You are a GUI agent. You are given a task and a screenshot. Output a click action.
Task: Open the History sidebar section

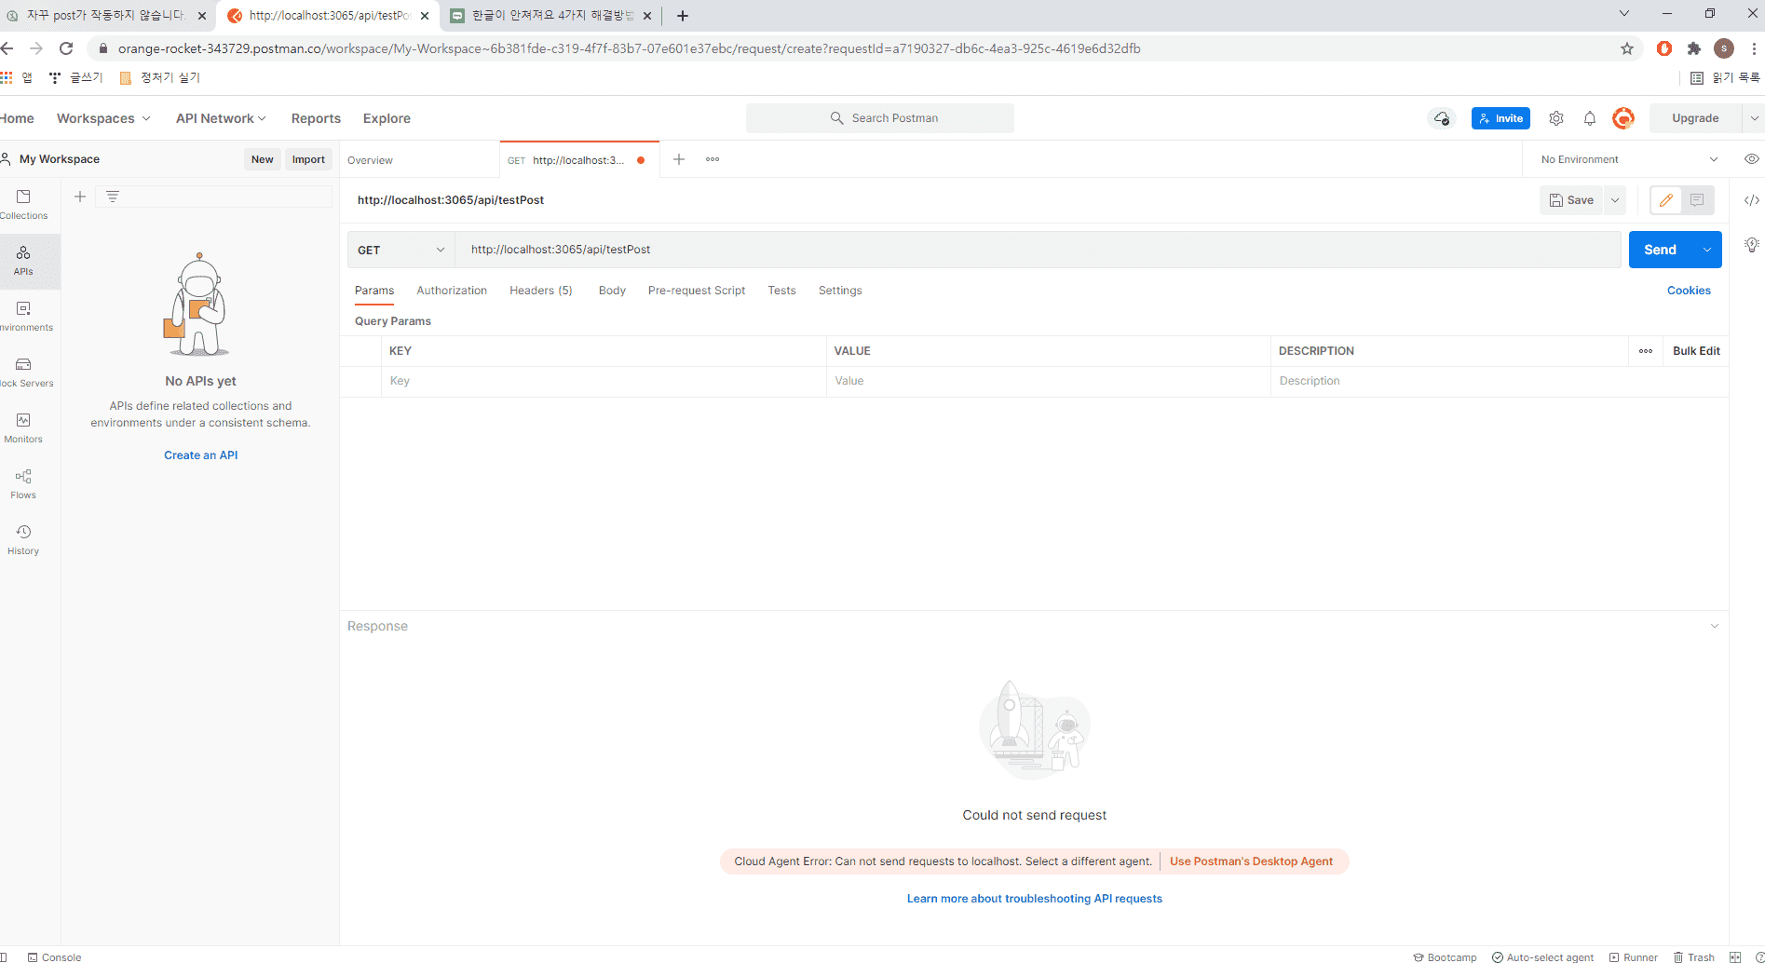(23, 540)
